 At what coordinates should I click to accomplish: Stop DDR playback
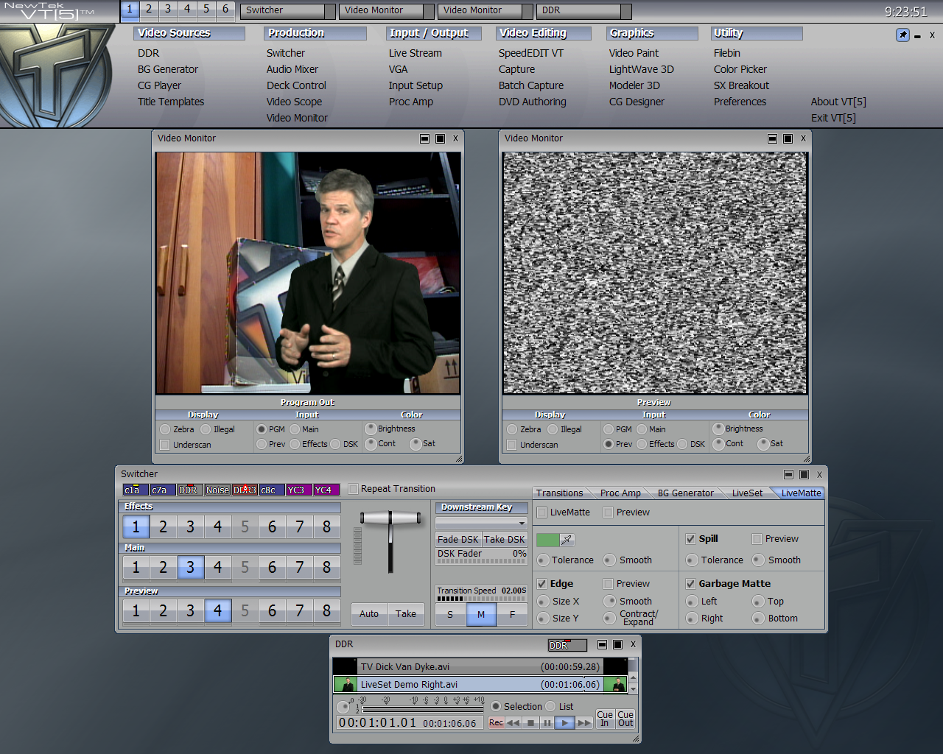pyautogui.click(x=530, y=723)
